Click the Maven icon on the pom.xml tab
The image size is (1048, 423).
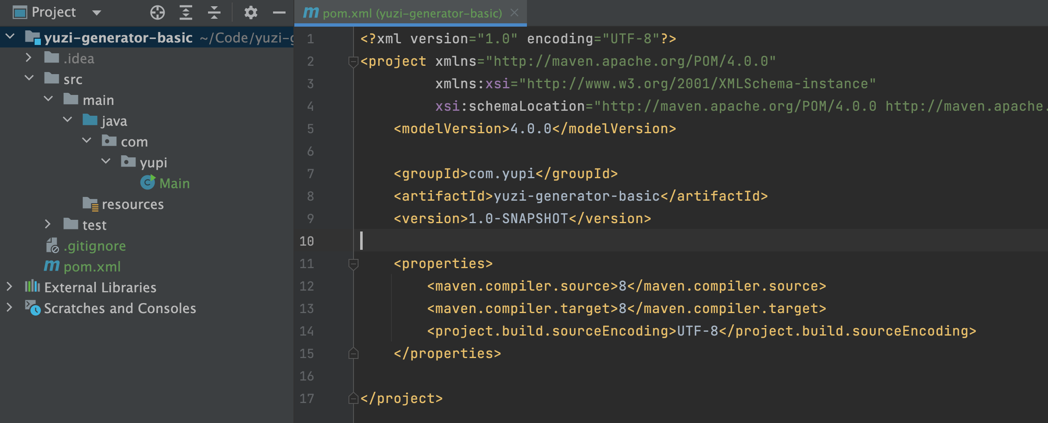(311, 13)
